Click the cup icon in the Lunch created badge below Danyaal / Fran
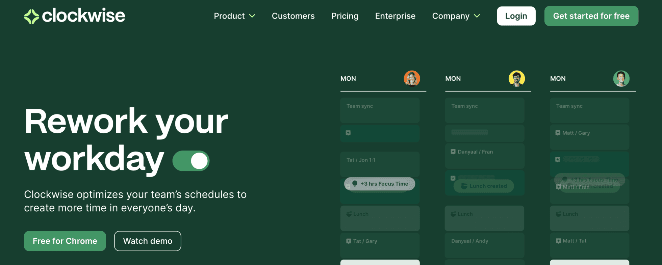This screenshot has height=265, width=662. tap(464, 186)
